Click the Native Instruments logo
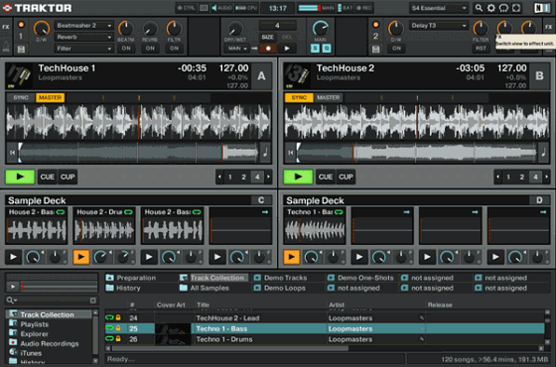Viewport: 556px width, 367px height. click(542, 8)
